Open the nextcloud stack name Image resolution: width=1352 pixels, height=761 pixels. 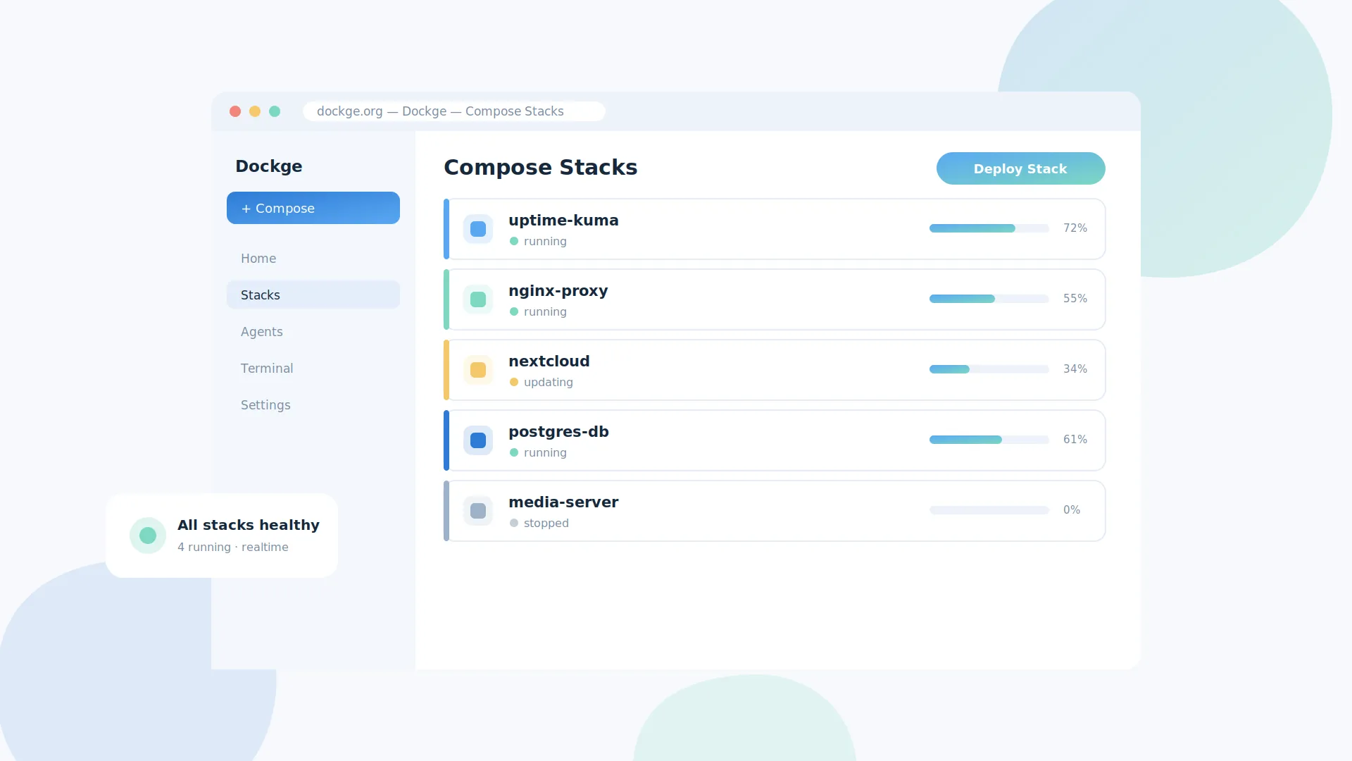[x=549, y=361]
